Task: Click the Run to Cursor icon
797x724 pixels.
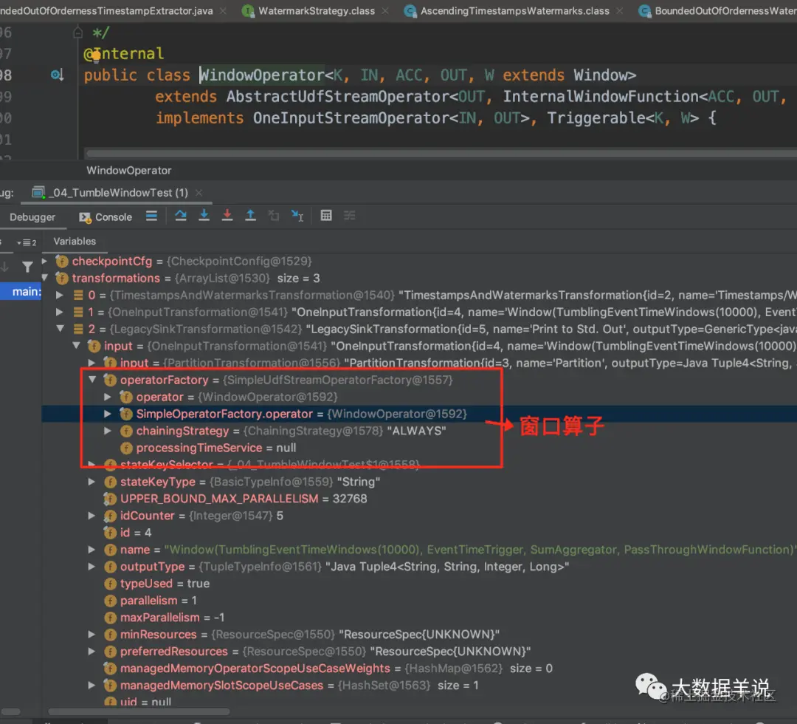Action: pyautogui.click(x=297, y=216)
